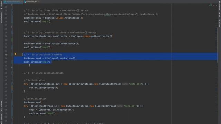Click 'Employee emp2 = Employee.class.newInstance();' line
The width and height of the screenshot is (221, 124).
pyautogui.click(x=54, y=18)
